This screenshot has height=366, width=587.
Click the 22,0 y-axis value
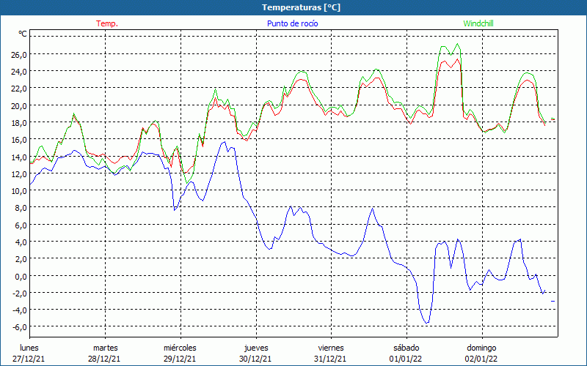pyautogui.click(x=19, y=89)
